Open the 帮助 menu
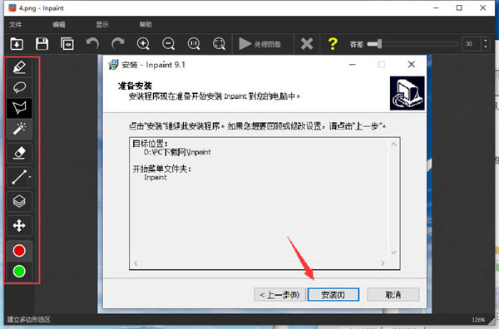 pyautogui.click(x=146, y=25)
